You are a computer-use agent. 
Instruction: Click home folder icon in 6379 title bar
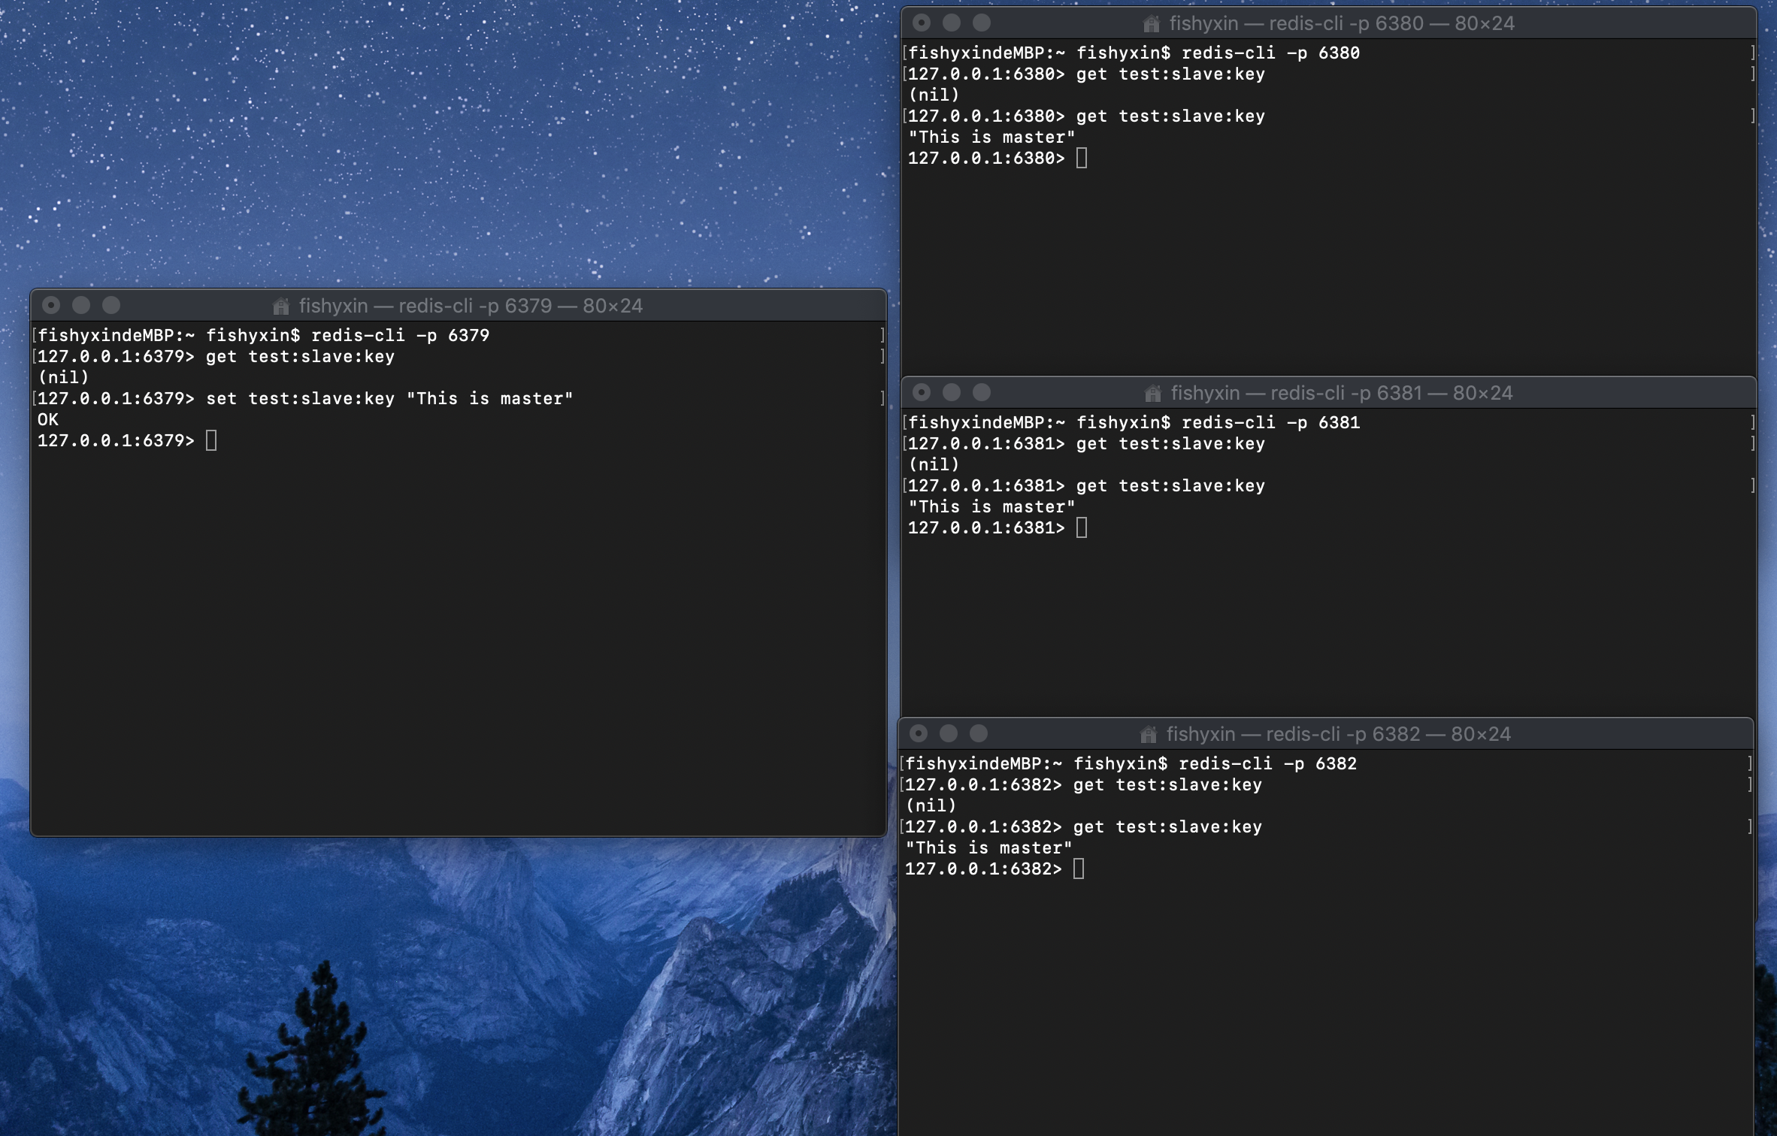[x=281, y=306]
